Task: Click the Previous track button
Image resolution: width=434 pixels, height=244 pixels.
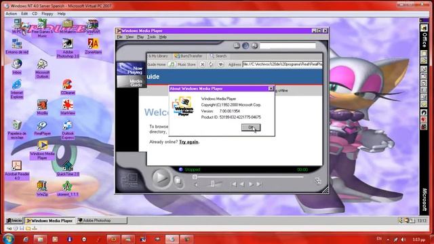Action: [x=233, y=184]
